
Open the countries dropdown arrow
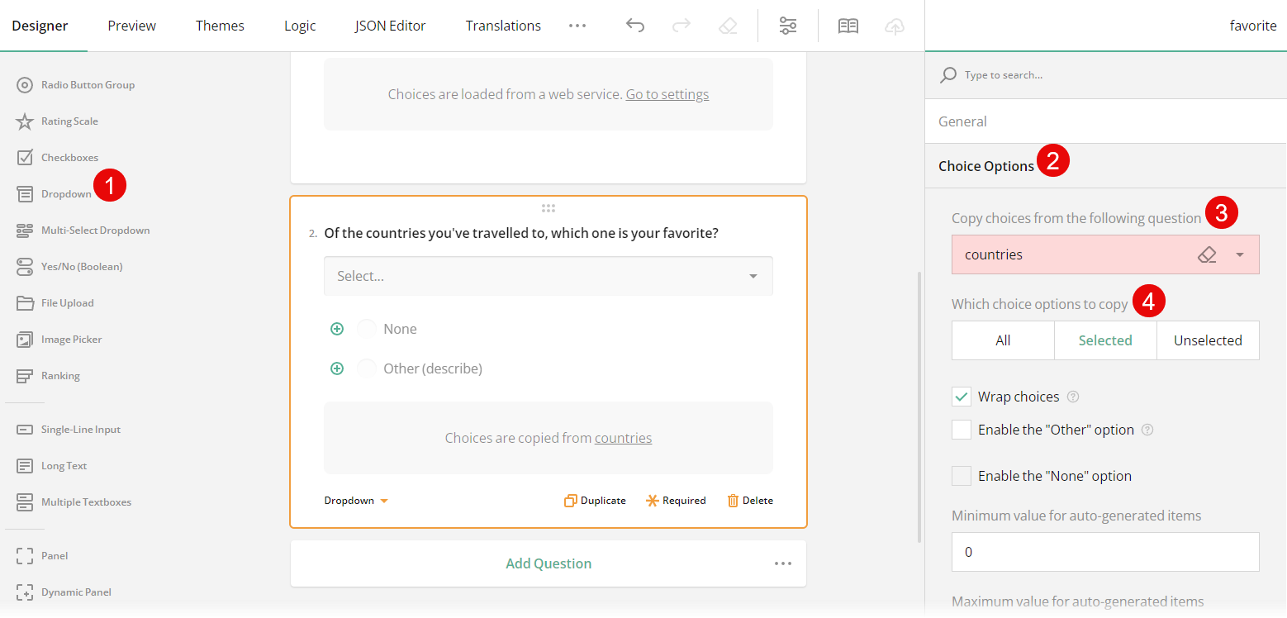[x=1239, y=254]
